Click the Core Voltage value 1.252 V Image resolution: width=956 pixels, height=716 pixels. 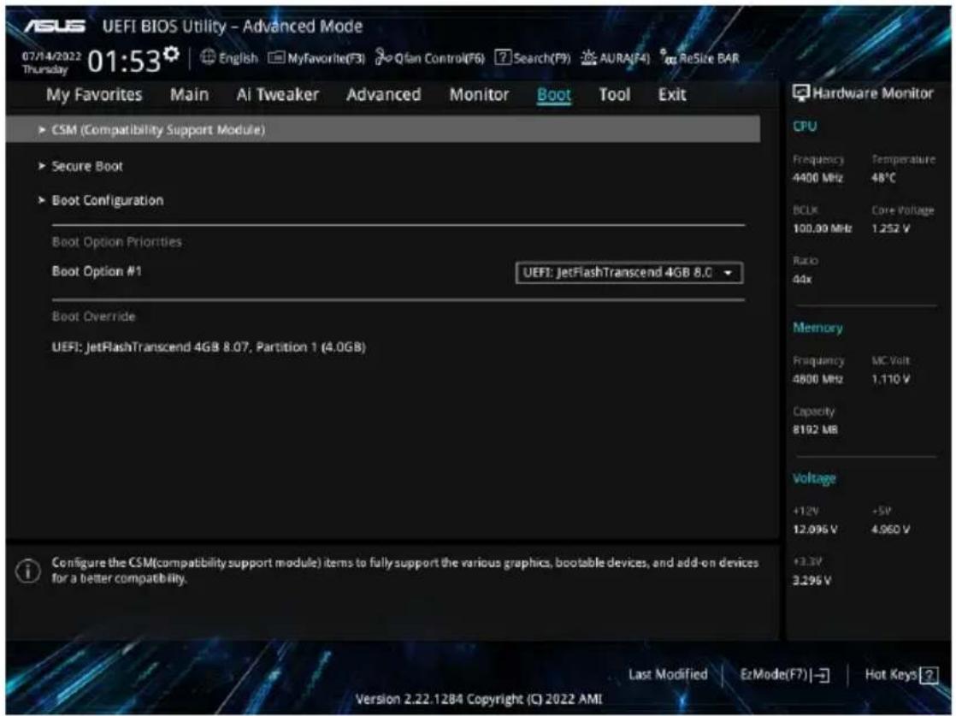(890, 228)
